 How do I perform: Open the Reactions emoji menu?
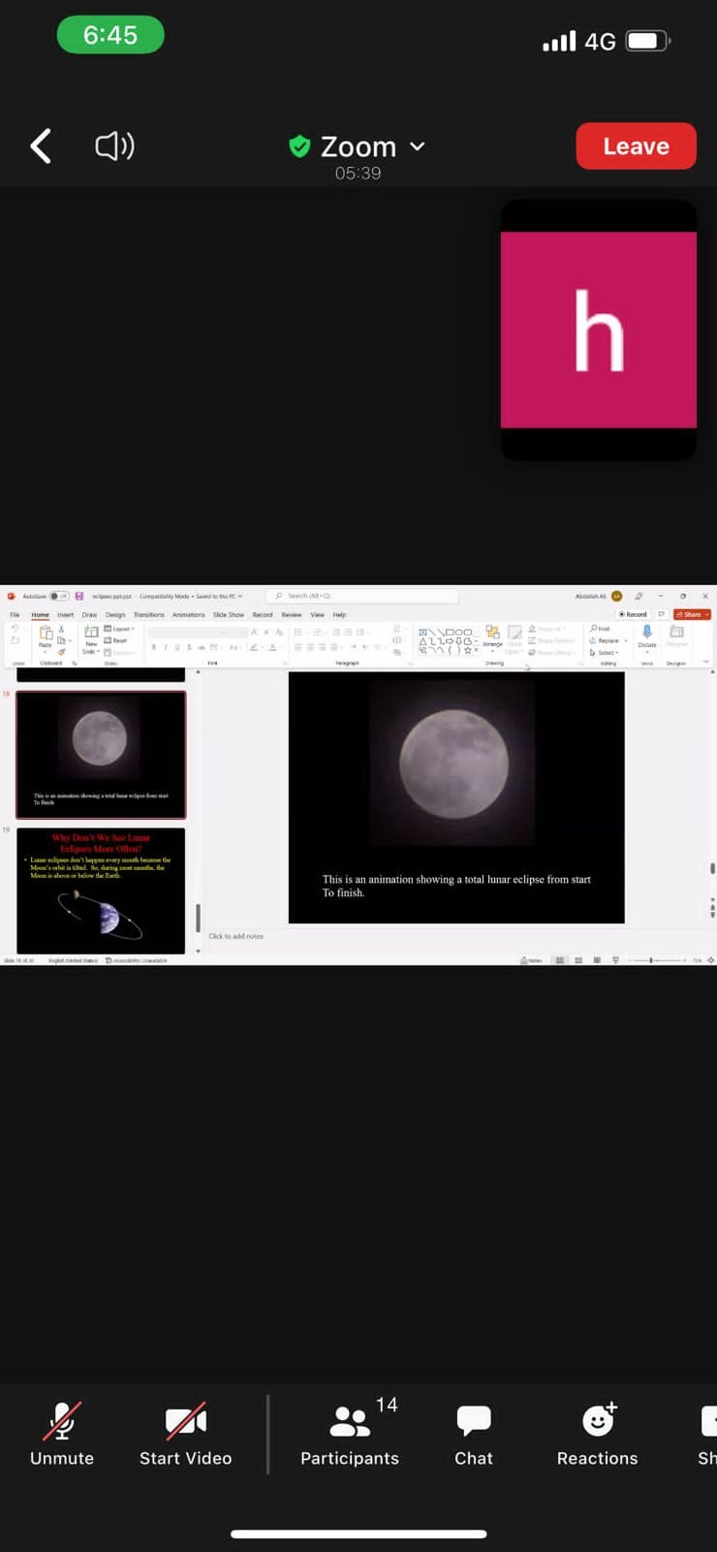click(x=598, y=1432)
